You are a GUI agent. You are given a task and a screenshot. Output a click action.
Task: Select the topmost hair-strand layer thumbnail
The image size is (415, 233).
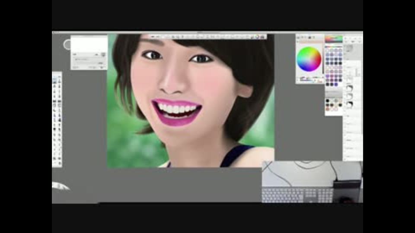coord(350,88)
